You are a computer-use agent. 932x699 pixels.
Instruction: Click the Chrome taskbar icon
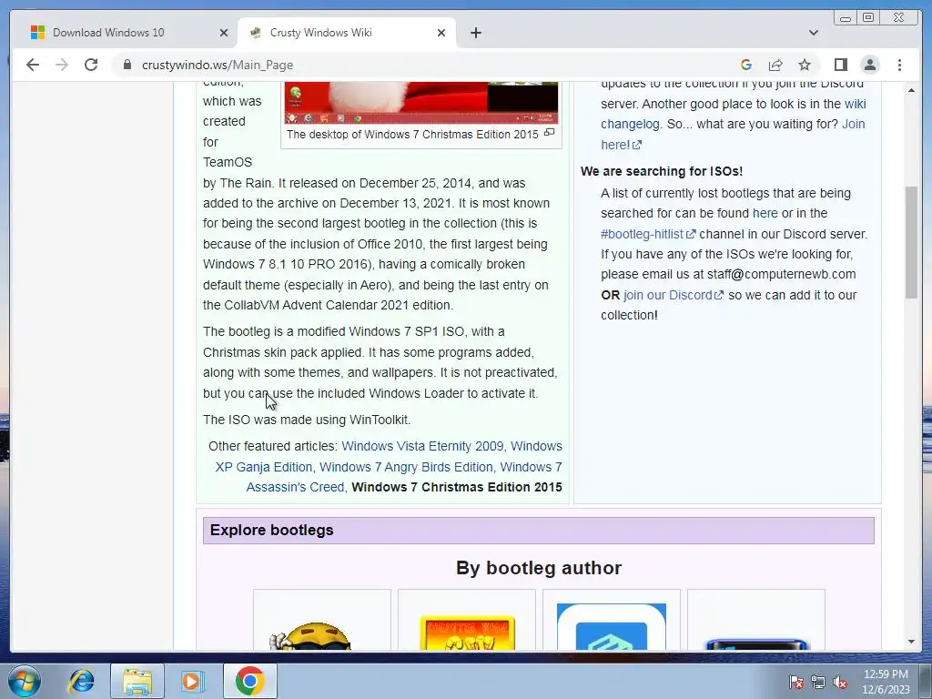249,681
